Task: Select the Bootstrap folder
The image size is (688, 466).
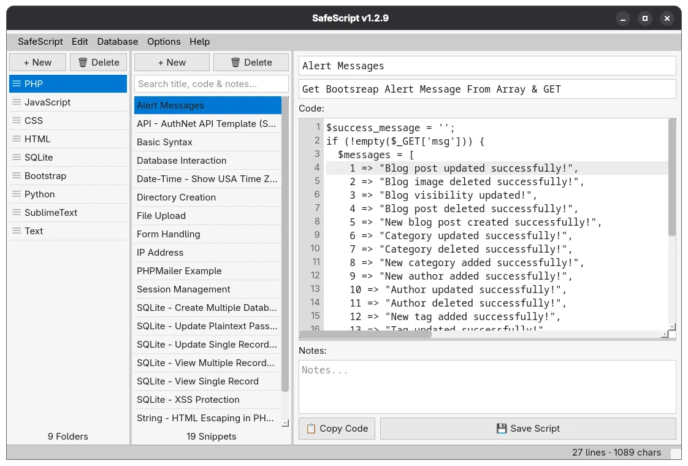Action: coord(68,175)
